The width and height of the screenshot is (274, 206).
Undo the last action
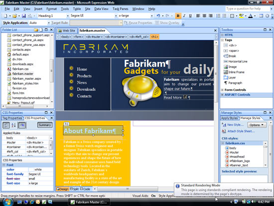[x=158, y=16]
